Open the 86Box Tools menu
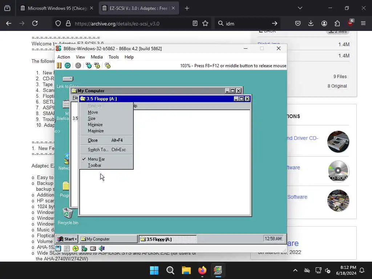The width and height of the screenshot is (372, 279). pos(114,57)
